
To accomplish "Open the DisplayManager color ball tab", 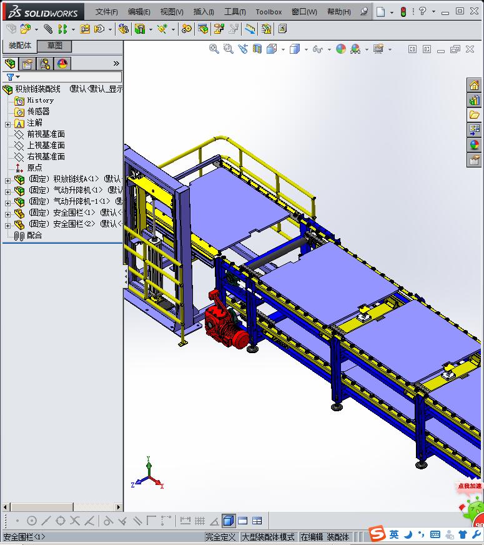I will pos(62,64).
